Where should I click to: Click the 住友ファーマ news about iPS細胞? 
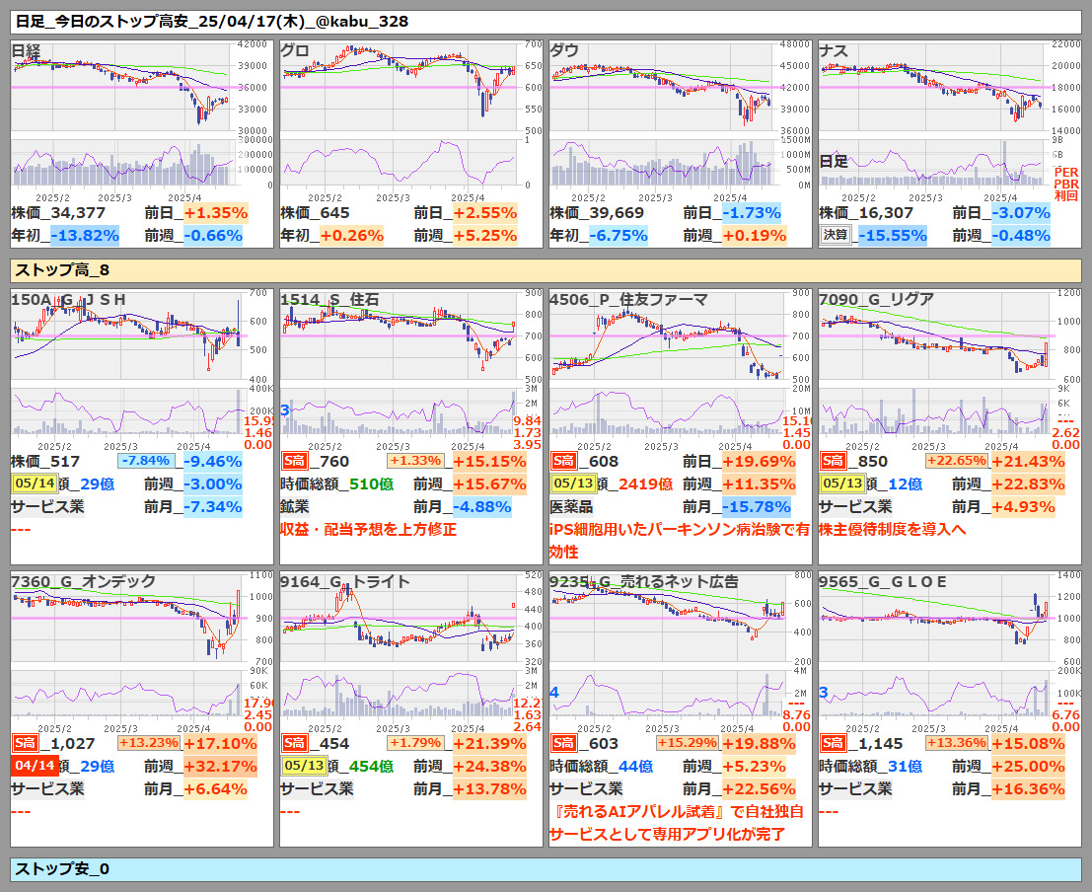click(680, 541)
